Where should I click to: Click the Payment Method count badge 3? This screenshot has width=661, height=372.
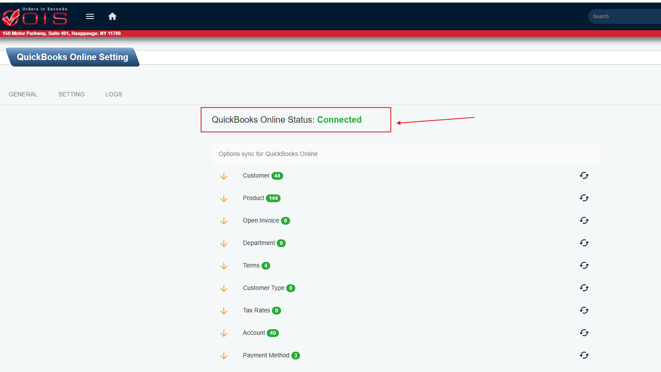pos(296,356)
